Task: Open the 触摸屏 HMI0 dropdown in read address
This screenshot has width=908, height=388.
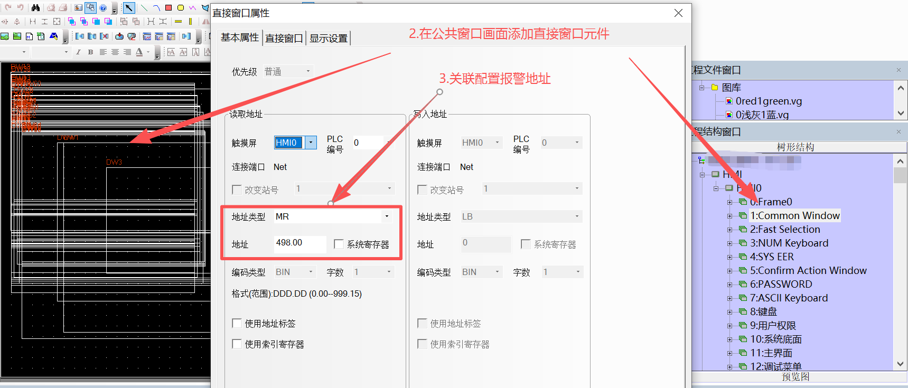Action: pyautogui.click(x=311, y=143)
